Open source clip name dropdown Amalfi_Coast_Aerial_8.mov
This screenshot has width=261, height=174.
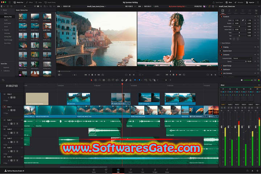tap(96, 6)
